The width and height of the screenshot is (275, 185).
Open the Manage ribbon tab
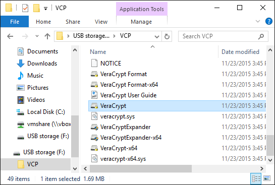141,22
